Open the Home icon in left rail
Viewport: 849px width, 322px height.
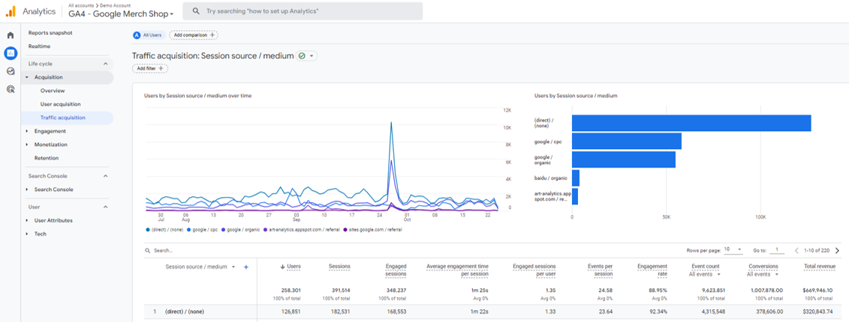(11, 36)
